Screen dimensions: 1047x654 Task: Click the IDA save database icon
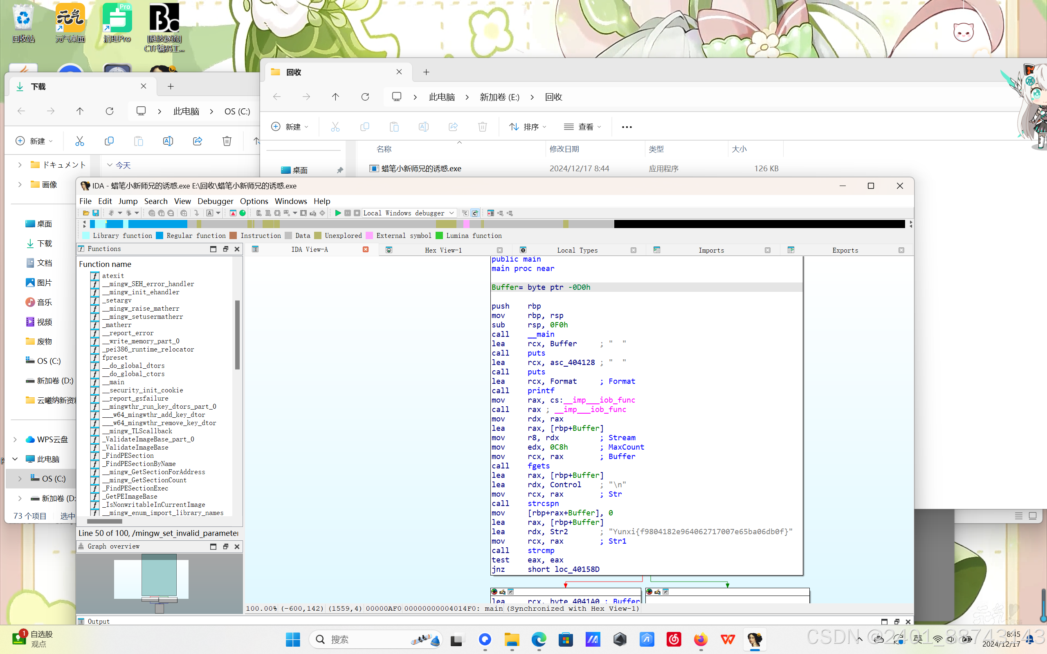point(96,213)
